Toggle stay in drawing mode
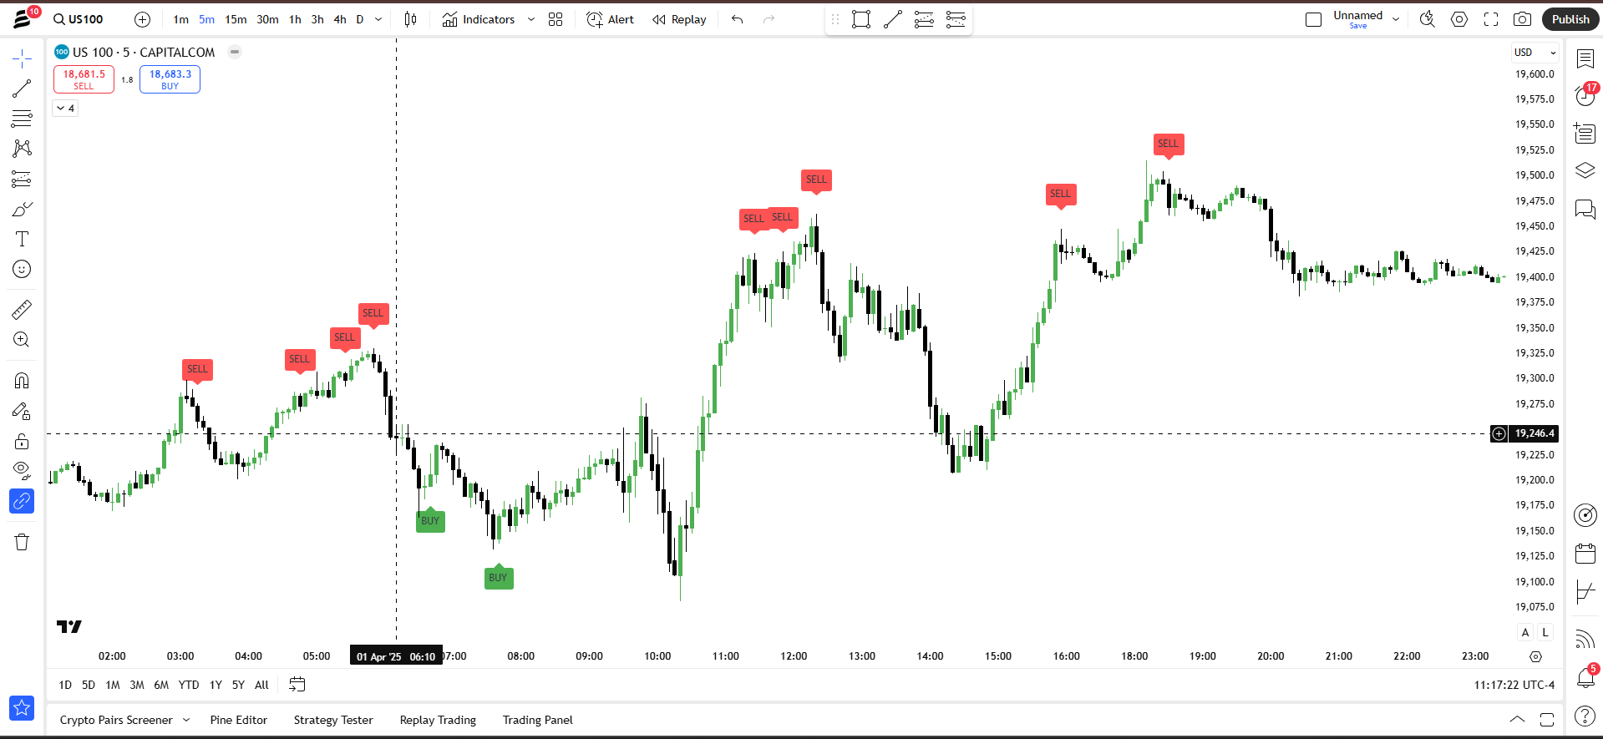This screenshot has width=1603, height=739. [22, 411]
